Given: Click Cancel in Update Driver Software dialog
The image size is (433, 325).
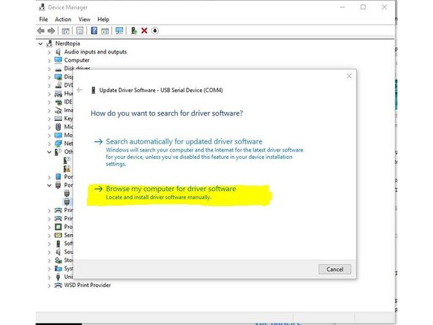Looking at the screenshot, I should coord(335,269).
